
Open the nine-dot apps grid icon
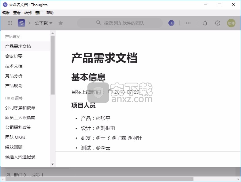[x=10, y=23]
